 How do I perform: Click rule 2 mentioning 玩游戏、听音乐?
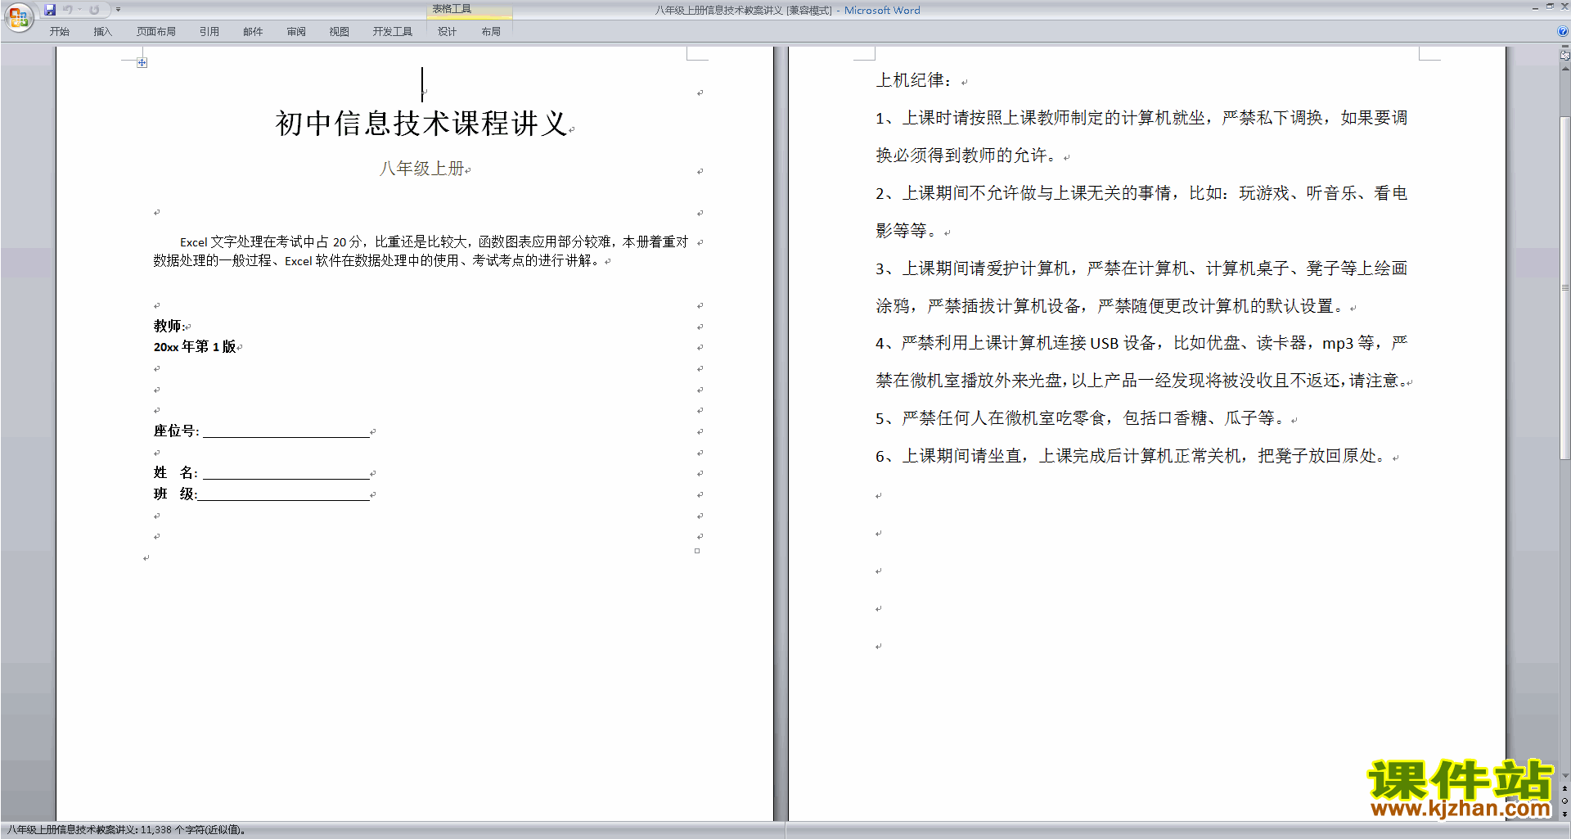[x=1141, y=211]
